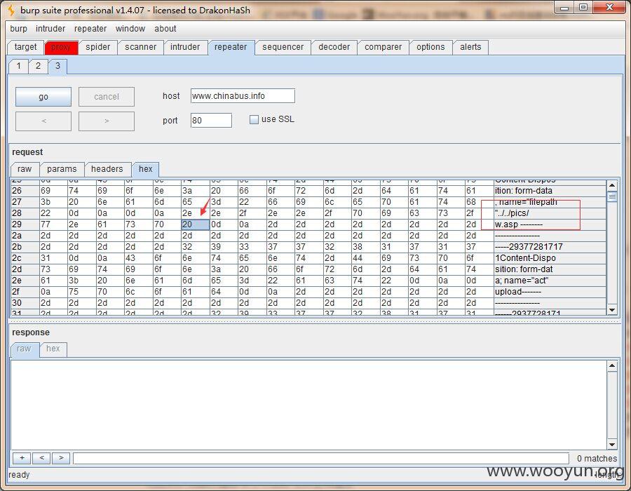Open the intruder menu in menu bar
This screenshot has height=491, width=631.
tap(50, 29)
